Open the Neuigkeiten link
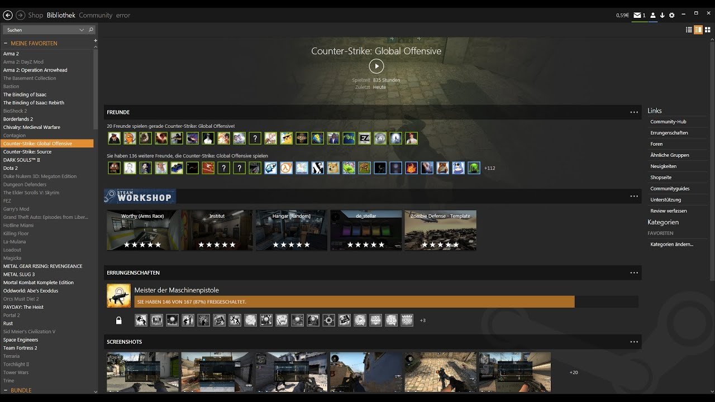Screen dimensions: 715x402 663,166
